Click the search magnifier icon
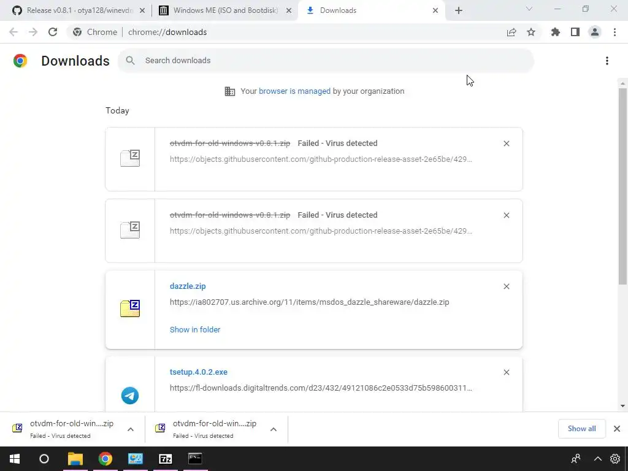The image size is (628, 471). pos(130,61)
